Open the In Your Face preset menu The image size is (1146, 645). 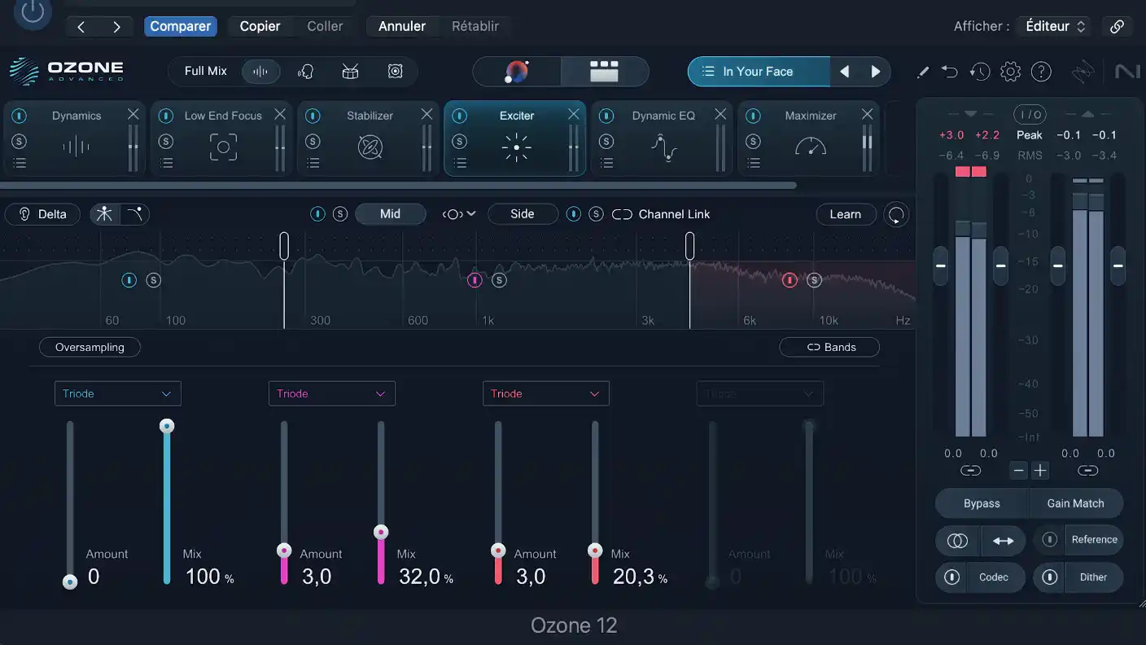[x=759, y=72]
